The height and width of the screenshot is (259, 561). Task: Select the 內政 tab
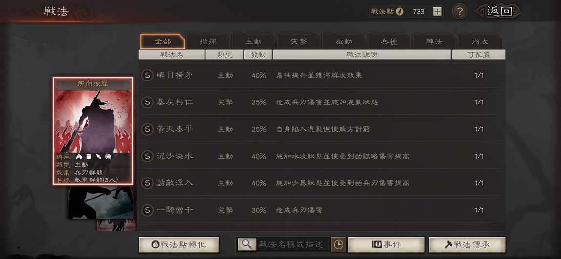pyautogui.click(x=480, y=41)
